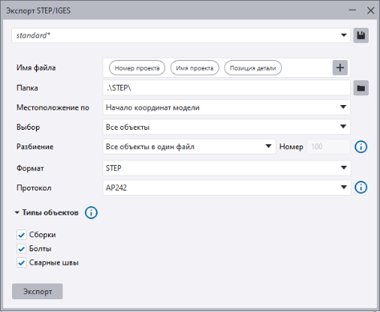Select the Позиция детали filename token

(253, 67)
